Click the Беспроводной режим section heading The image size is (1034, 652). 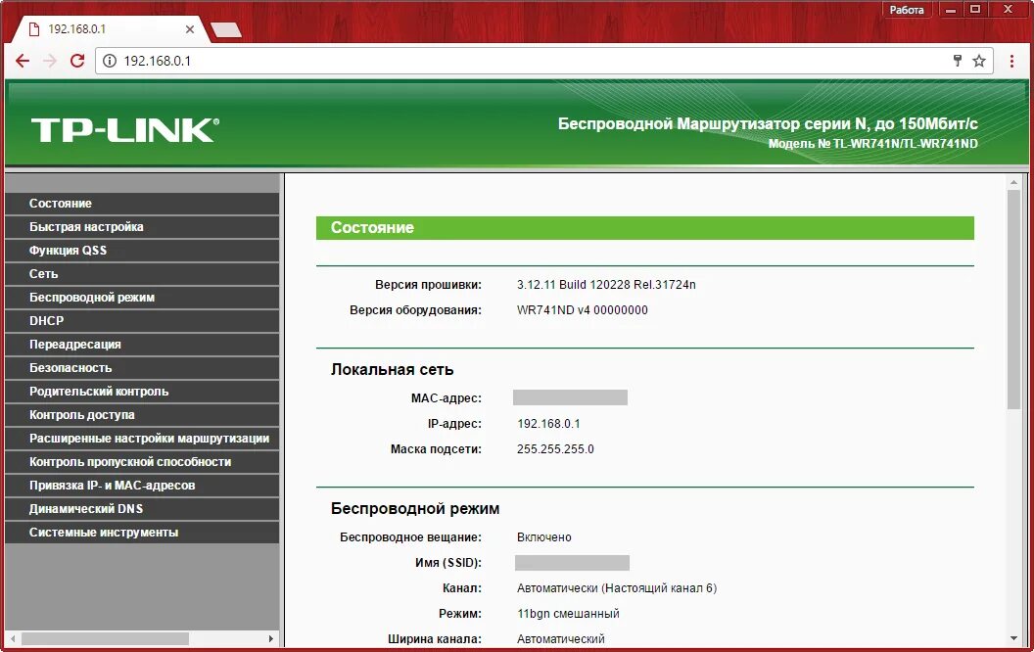[415, 509]
